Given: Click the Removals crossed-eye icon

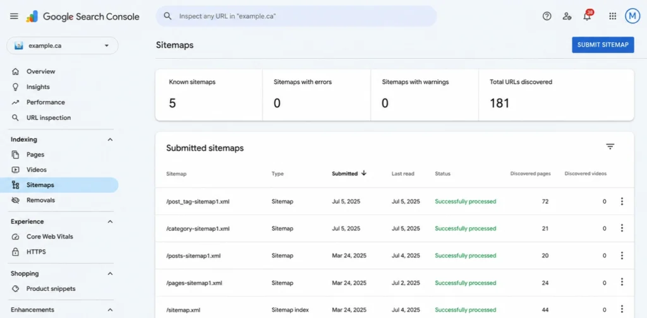Looking at the screenshot, I should pos(16,200).
